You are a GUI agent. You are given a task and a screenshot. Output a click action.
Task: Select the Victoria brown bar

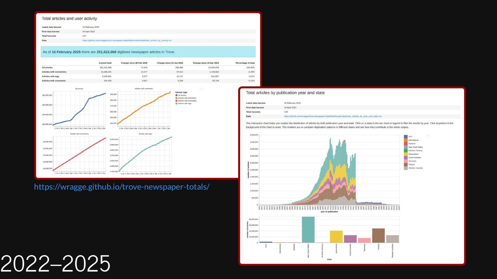click(x=379, y=235)
